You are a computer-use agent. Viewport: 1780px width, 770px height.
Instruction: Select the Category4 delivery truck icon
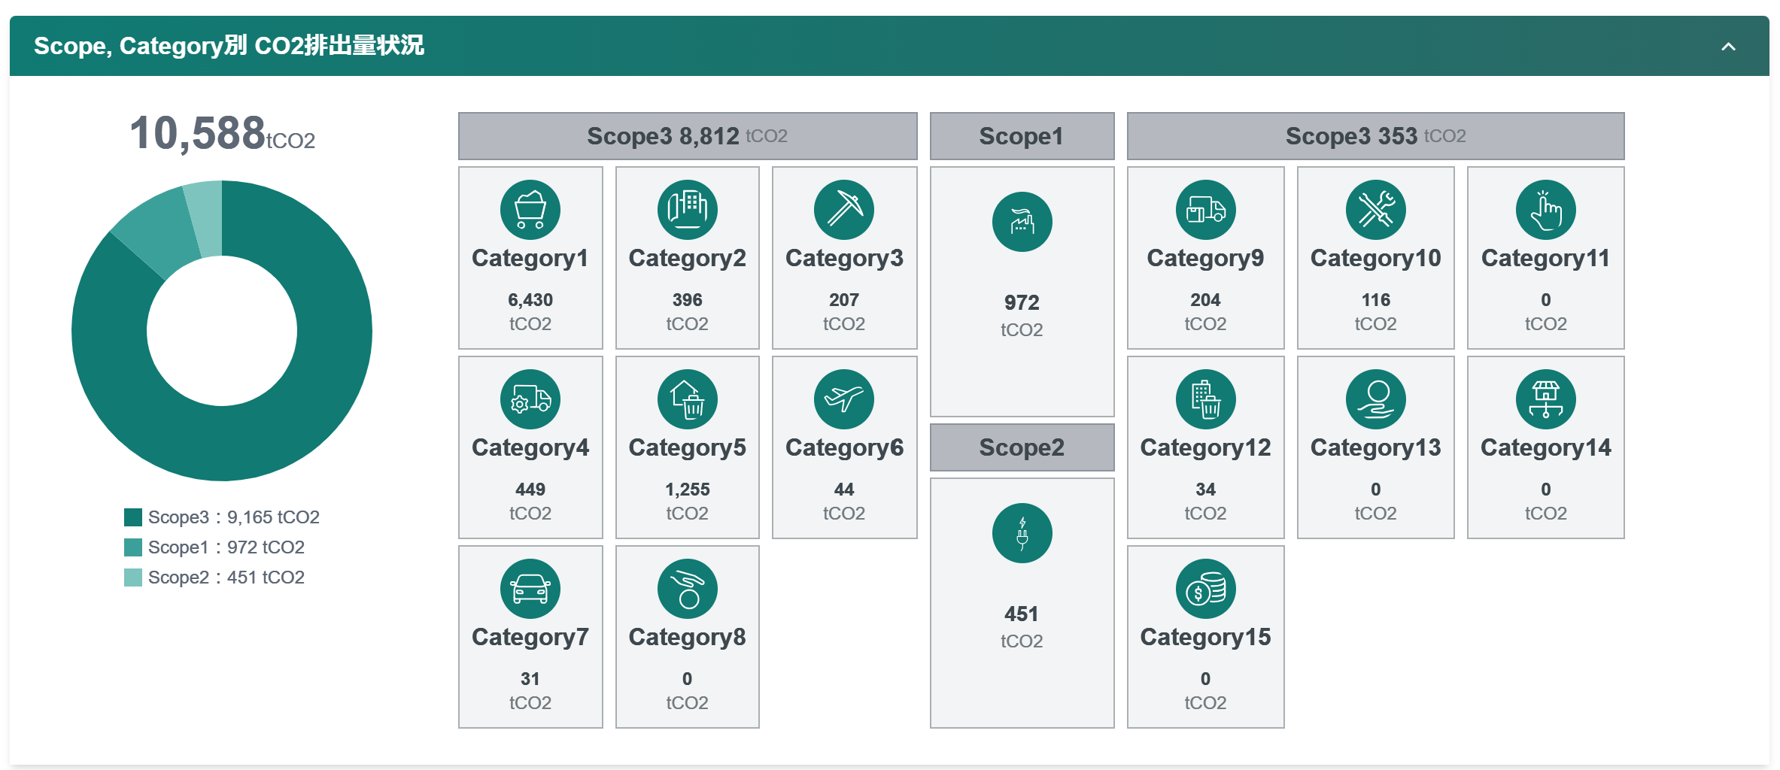tap(530, 399)
